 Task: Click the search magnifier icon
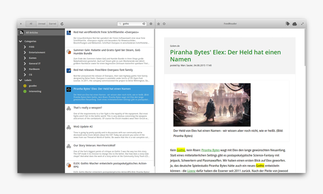pyautogui.click(x=120, y=24)
